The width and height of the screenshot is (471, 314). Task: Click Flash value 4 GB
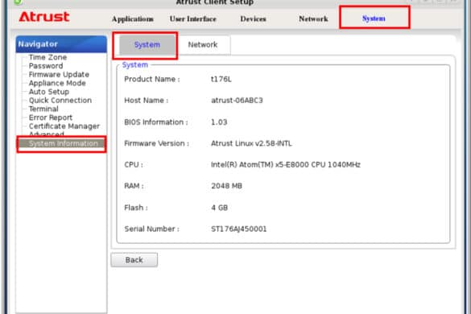click(x=219, y=208)
